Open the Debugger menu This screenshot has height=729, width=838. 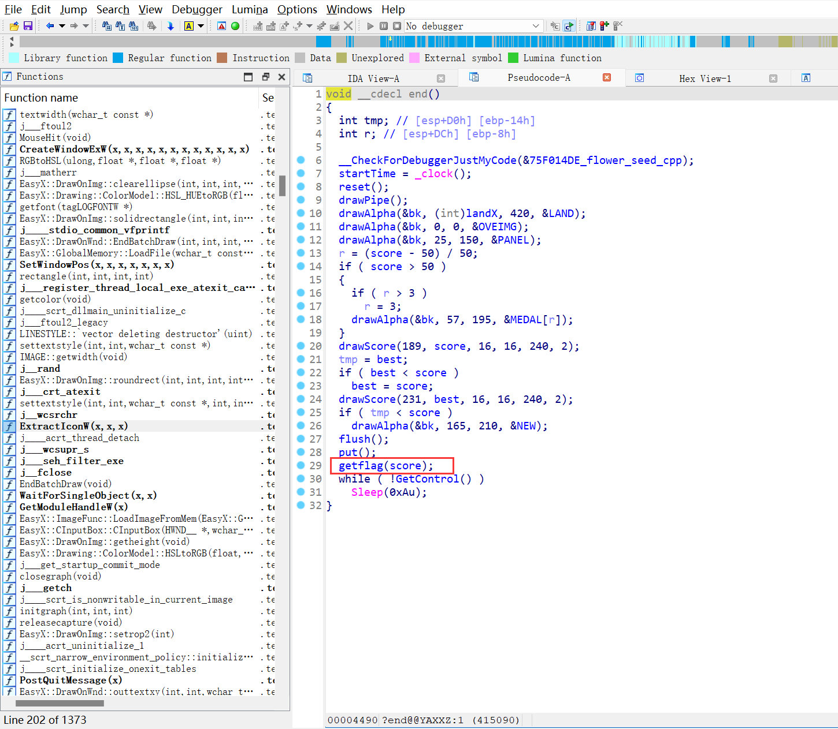tap(197, 9)
